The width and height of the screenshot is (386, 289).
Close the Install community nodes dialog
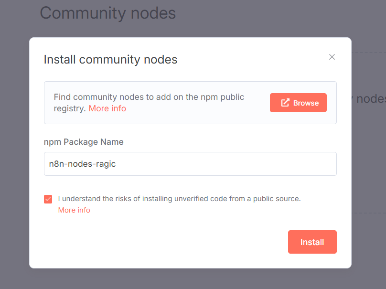tap(332, 57)
